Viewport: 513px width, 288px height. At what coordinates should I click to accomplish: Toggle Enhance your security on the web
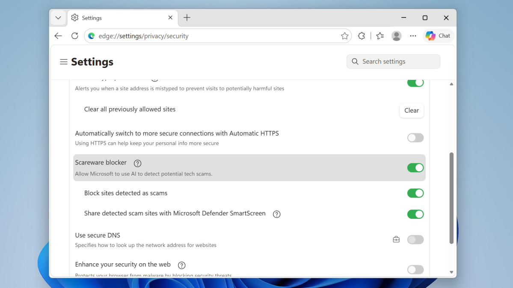(x=415, y=270)
